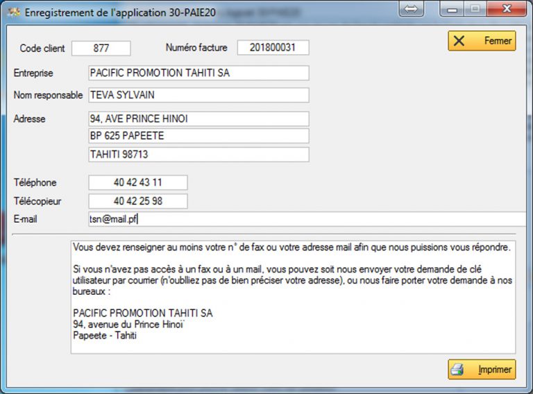This screenshot has width=533, height=394.
Task: Click the instructions text box
Action: (293, 297)
